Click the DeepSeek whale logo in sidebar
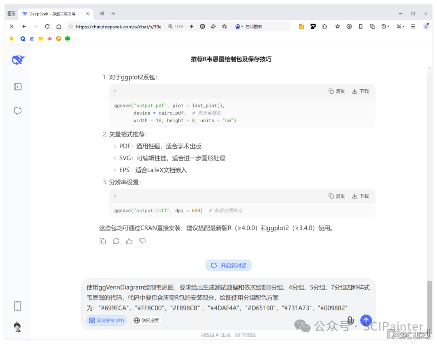437x344 pixels. [18, 59]
